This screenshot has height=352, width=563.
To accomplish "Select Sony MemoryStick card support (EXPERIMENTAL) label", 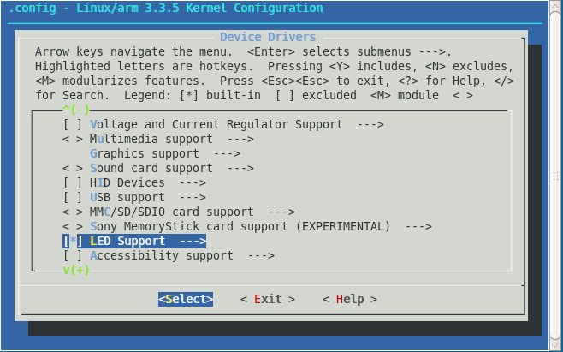I will coord(240,226).
